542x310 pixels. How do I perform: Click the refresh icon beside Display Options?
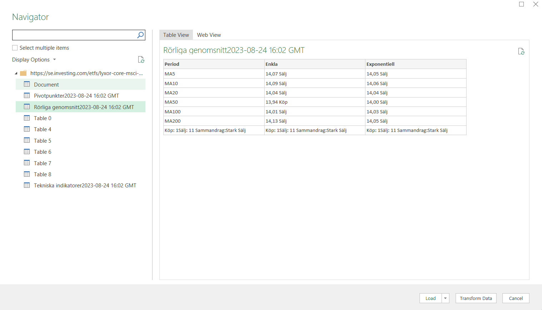[x=141, y=60]
